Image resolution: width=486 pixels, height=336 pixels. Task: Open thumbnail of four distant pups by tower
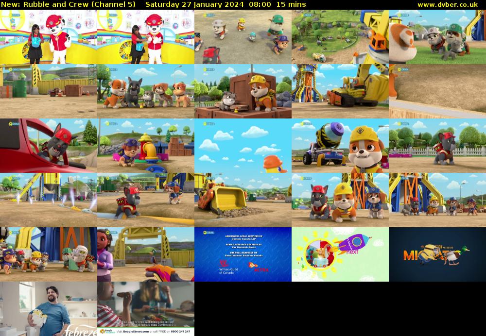(437, 200)
